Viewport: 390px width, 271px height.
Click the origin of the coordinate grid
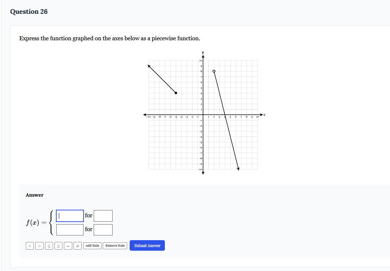203,115
